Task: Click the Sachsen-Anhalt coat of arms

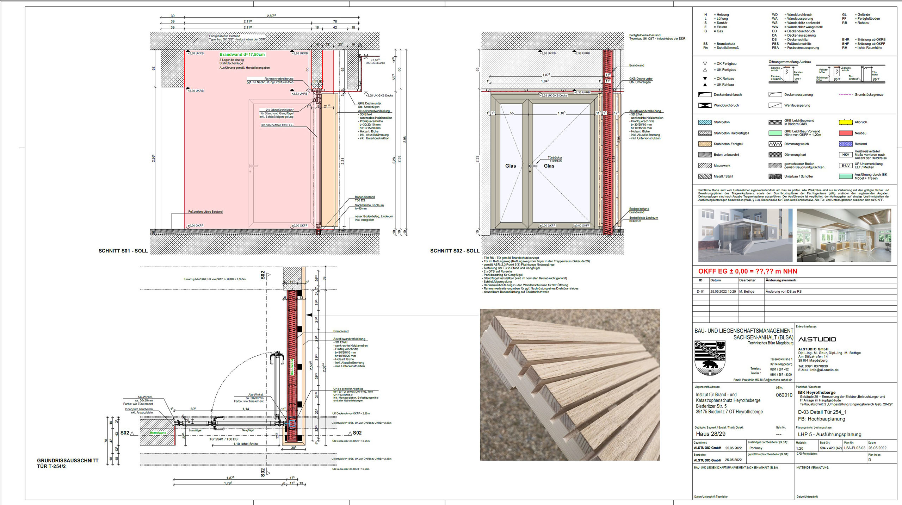Action: (x=709, y=358)
